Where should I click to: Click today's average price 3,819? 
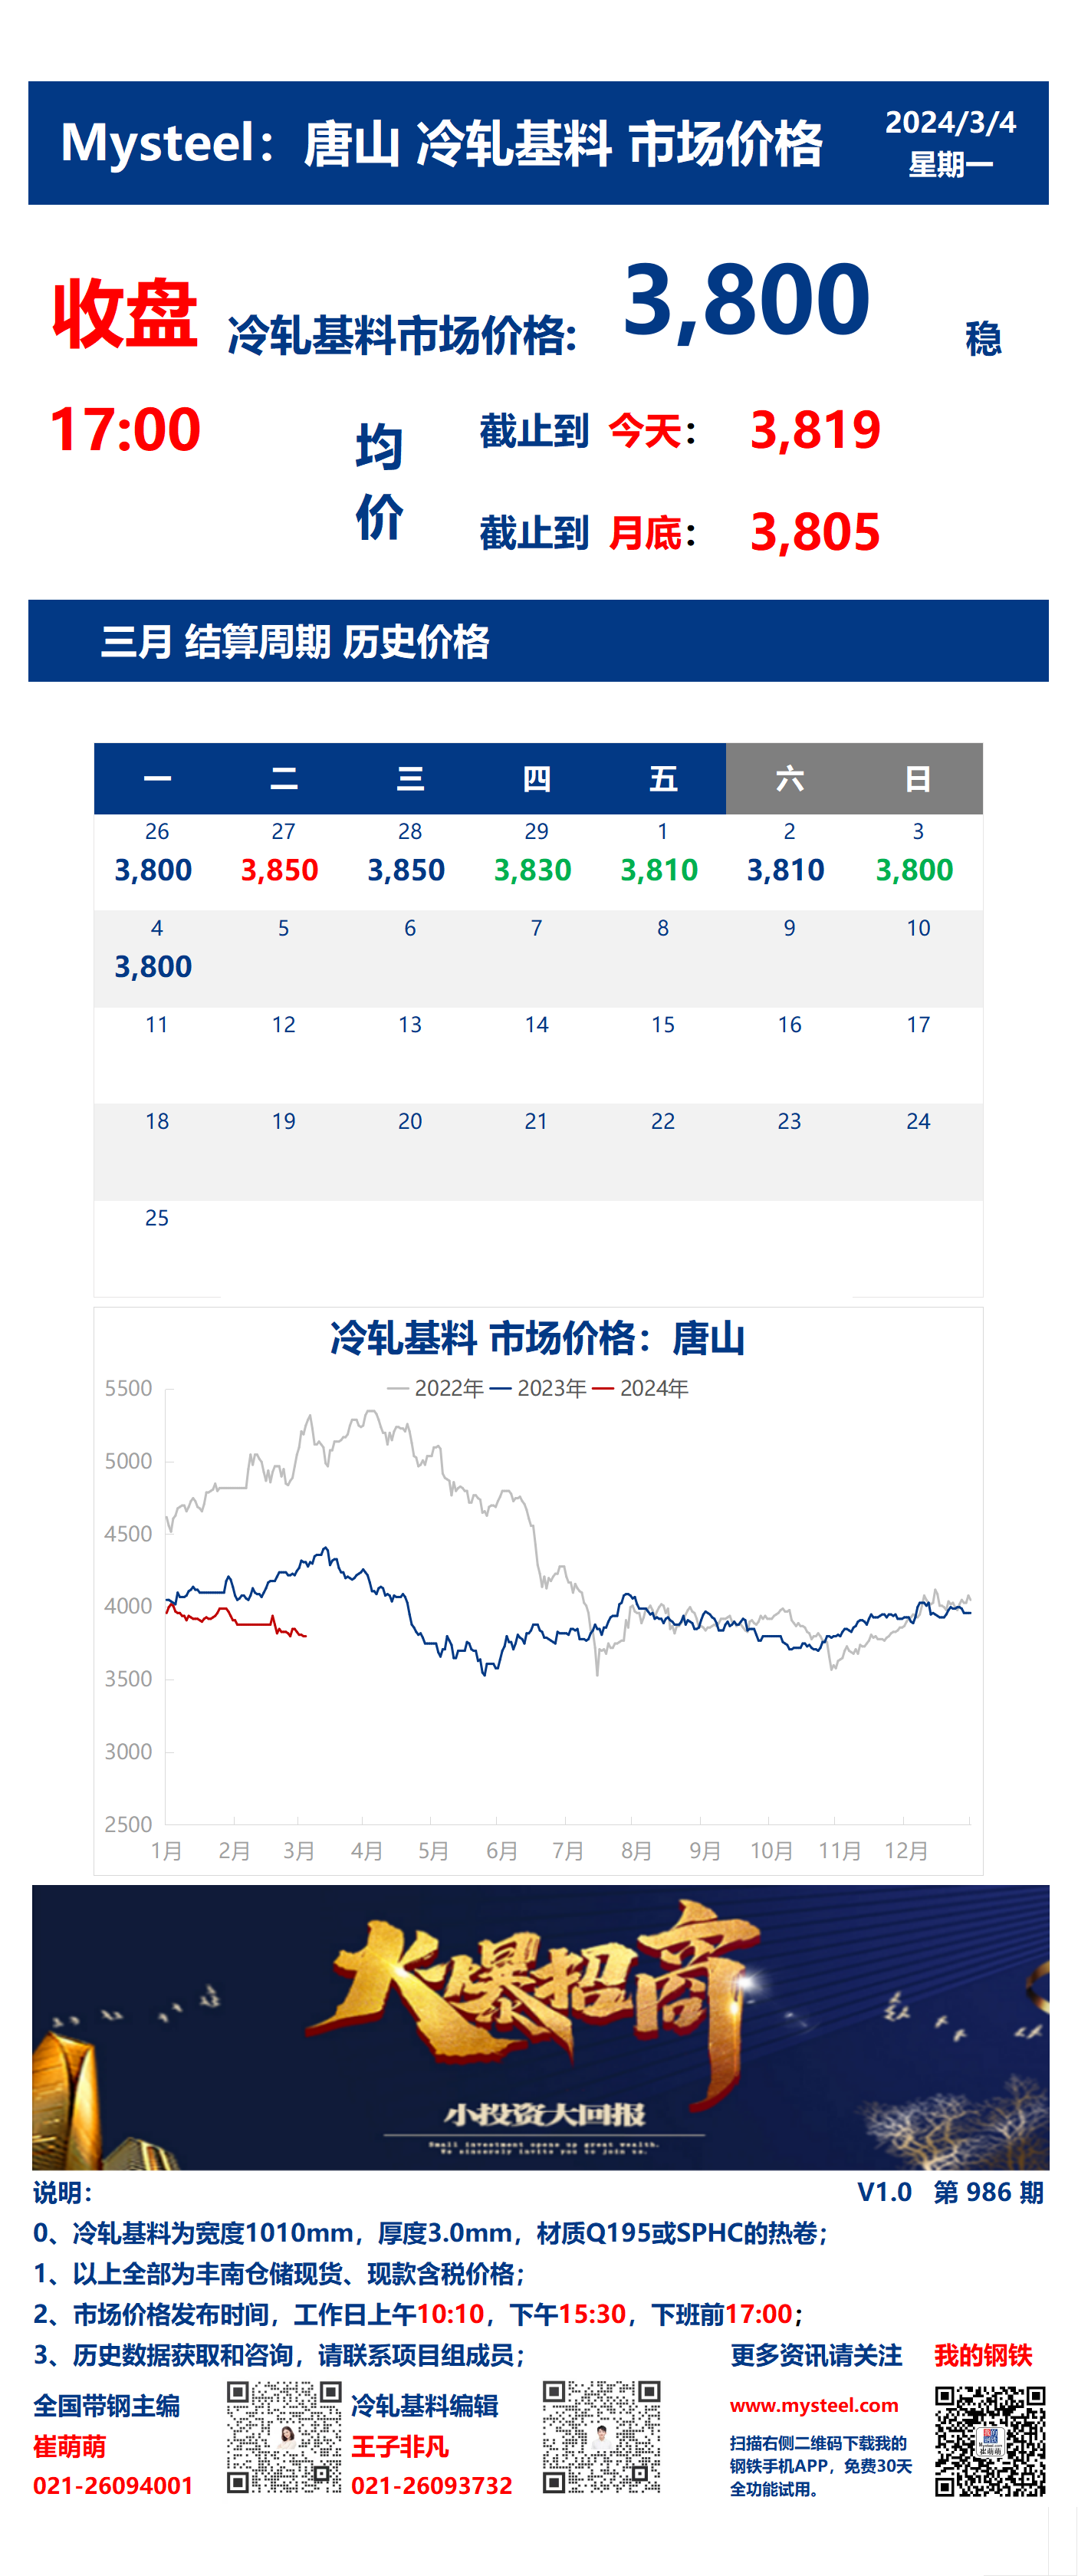point(815,430)
